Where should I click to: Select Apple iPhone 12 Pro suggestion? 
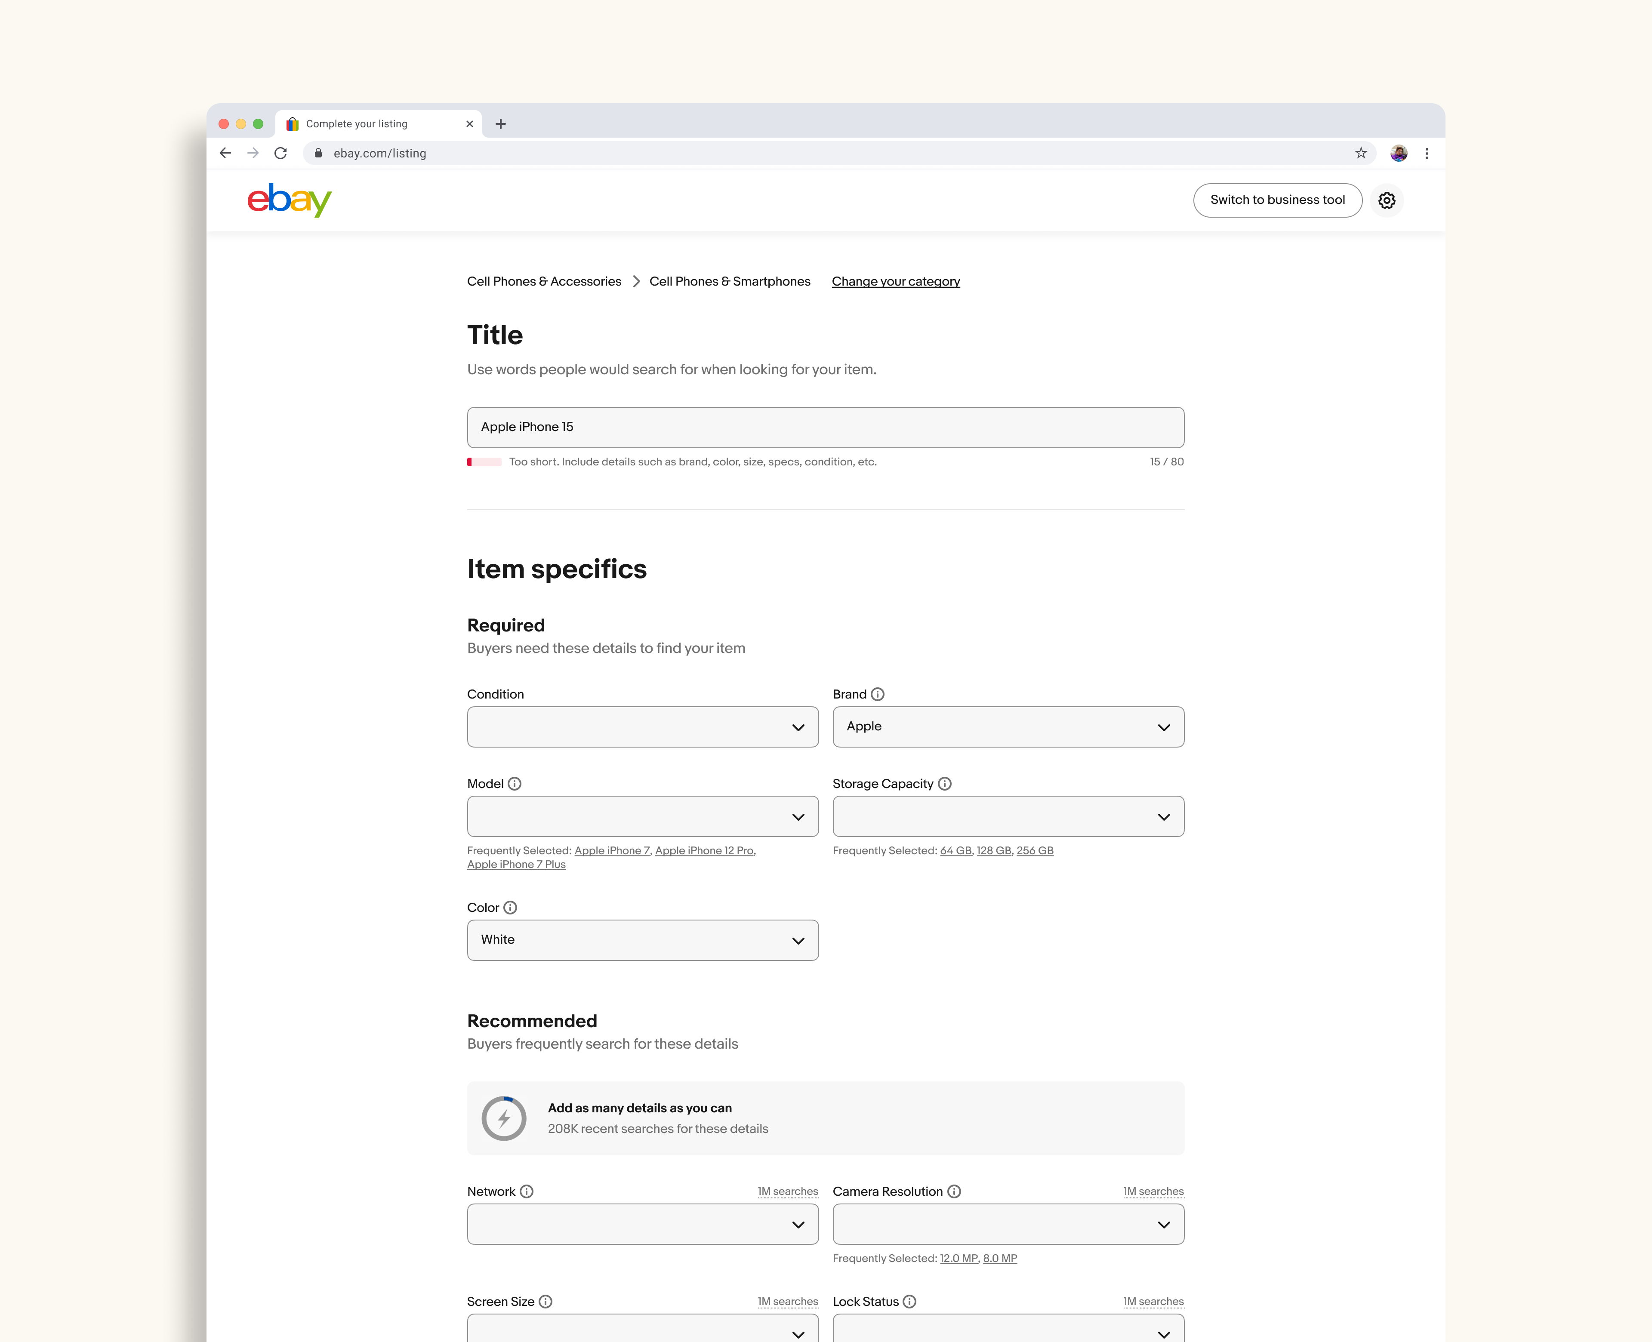704,850
